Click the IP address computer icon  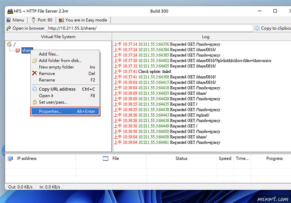10,158
